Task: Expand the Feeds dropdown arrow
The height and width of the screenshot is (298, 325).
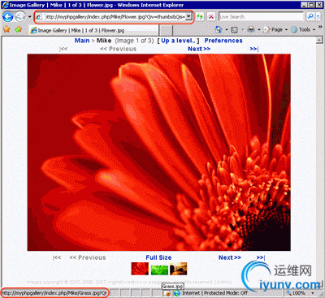Action: [242, 29]
